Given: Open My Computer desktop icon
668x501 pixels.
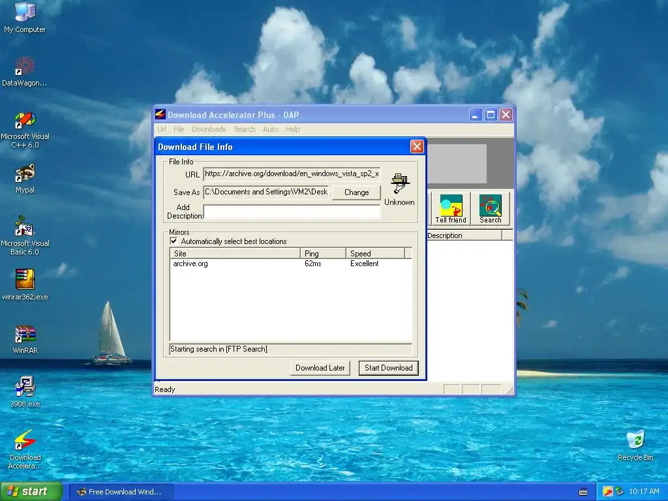Looking at the screenshot, I should pyautogui.click(x=25, y=17).
